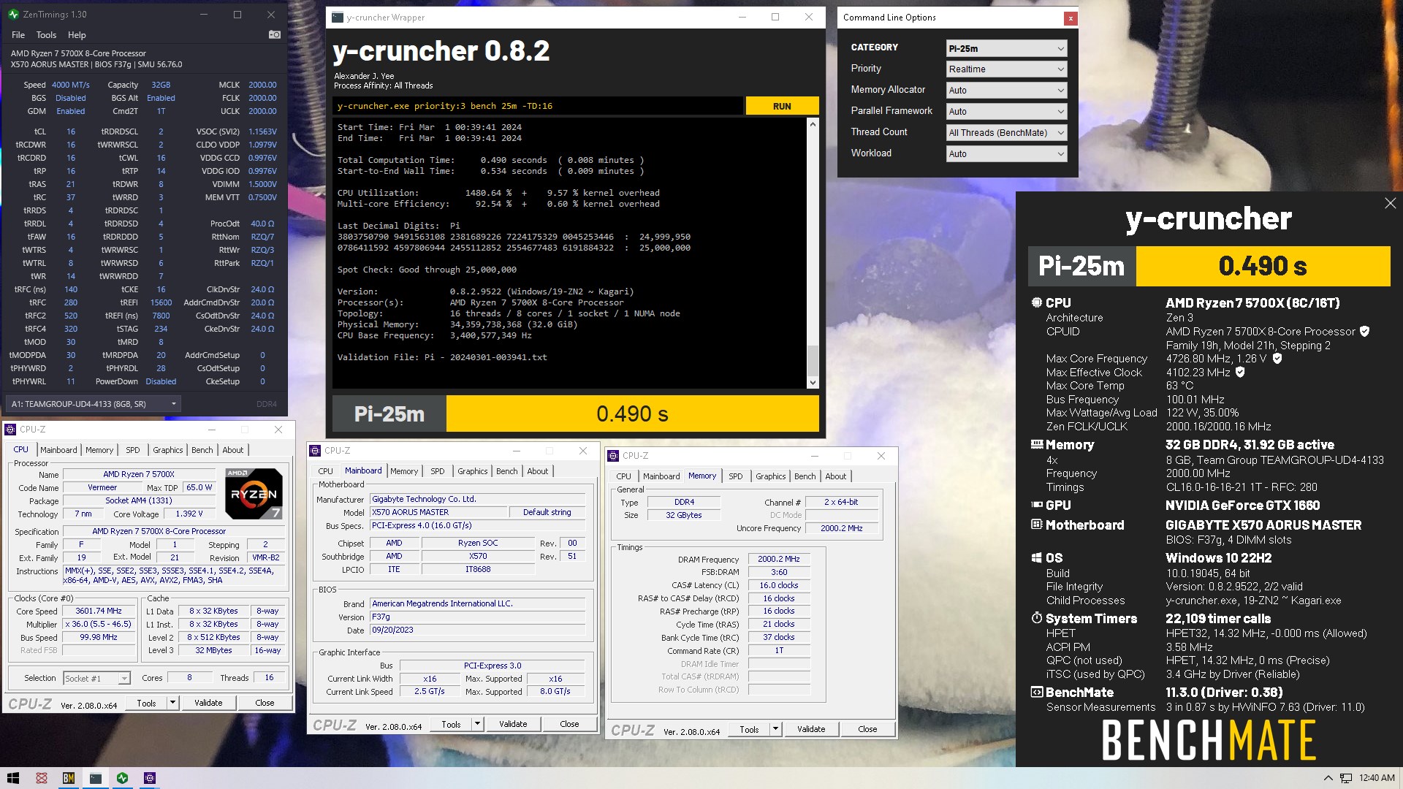Open the network tray icon
This screenshot has width=1403, height=789.
tap(1345, 778)
